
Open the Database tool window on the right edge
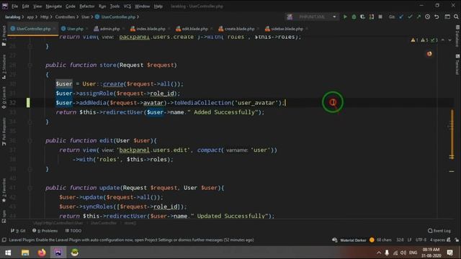pos(457,36)
